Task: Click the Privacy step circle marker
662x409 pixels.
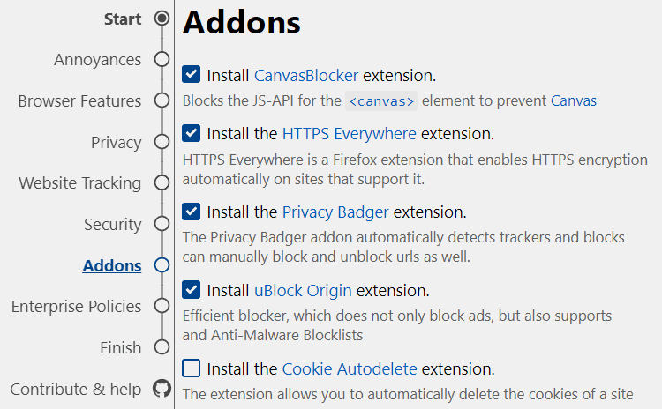Action: click(162, 142)
